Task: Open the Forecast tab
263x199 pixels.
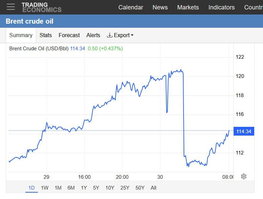Action: (x=69, y=35)
